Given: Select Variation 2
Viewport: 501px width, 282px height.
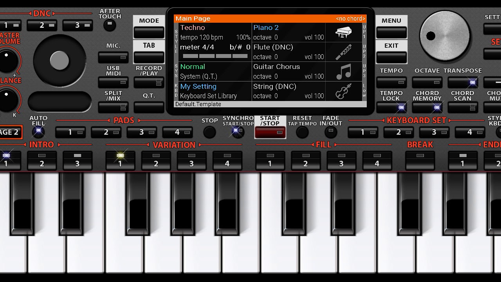Looking at the screenshot, I should point(156,160).
